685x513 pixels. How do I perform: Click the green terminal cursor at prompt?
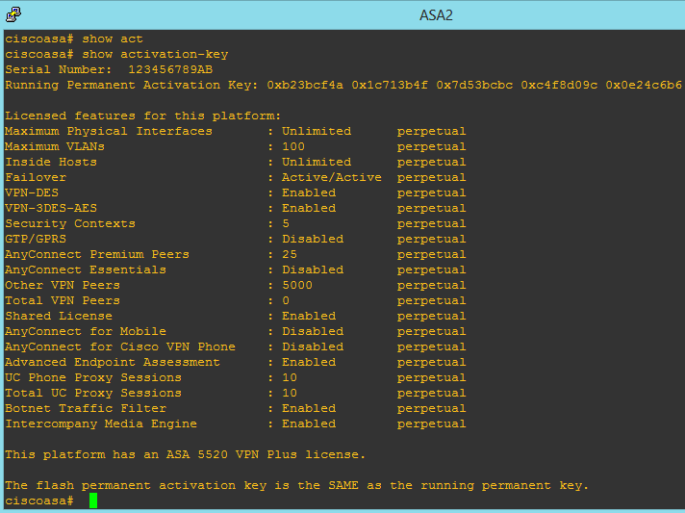click(93, 500)
